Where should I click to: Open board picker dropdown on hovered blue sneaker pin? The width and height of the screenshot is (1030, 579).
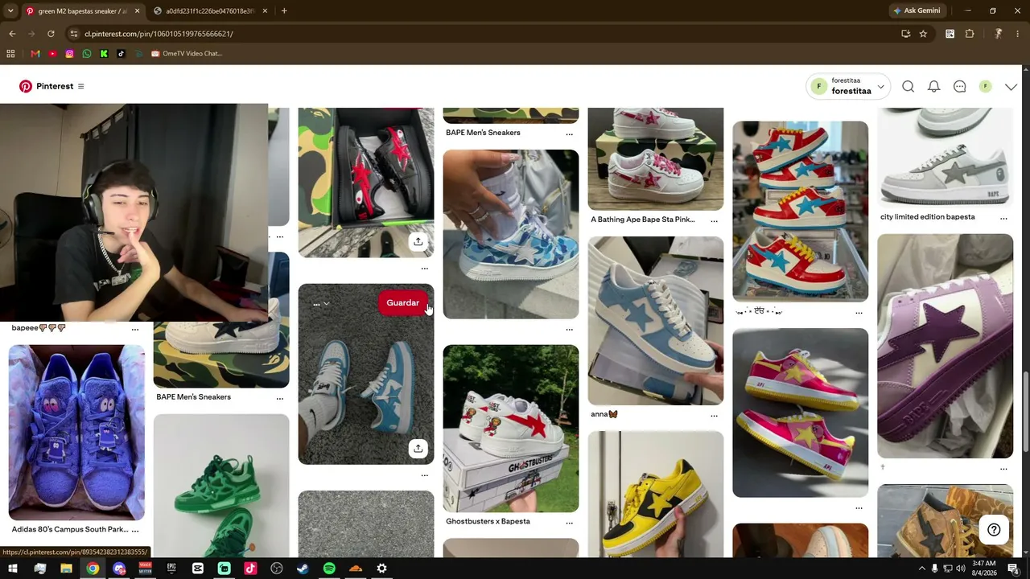coord(321,304)
